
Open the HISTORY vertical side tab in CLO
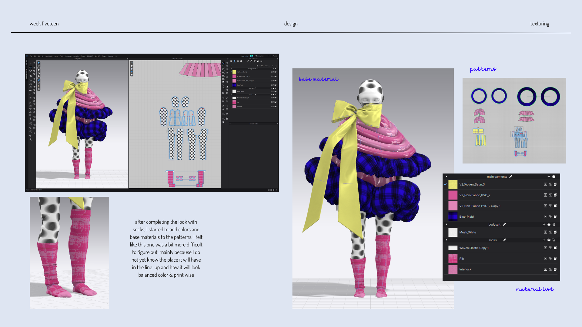pyautogui.click(x=27, y=62)
